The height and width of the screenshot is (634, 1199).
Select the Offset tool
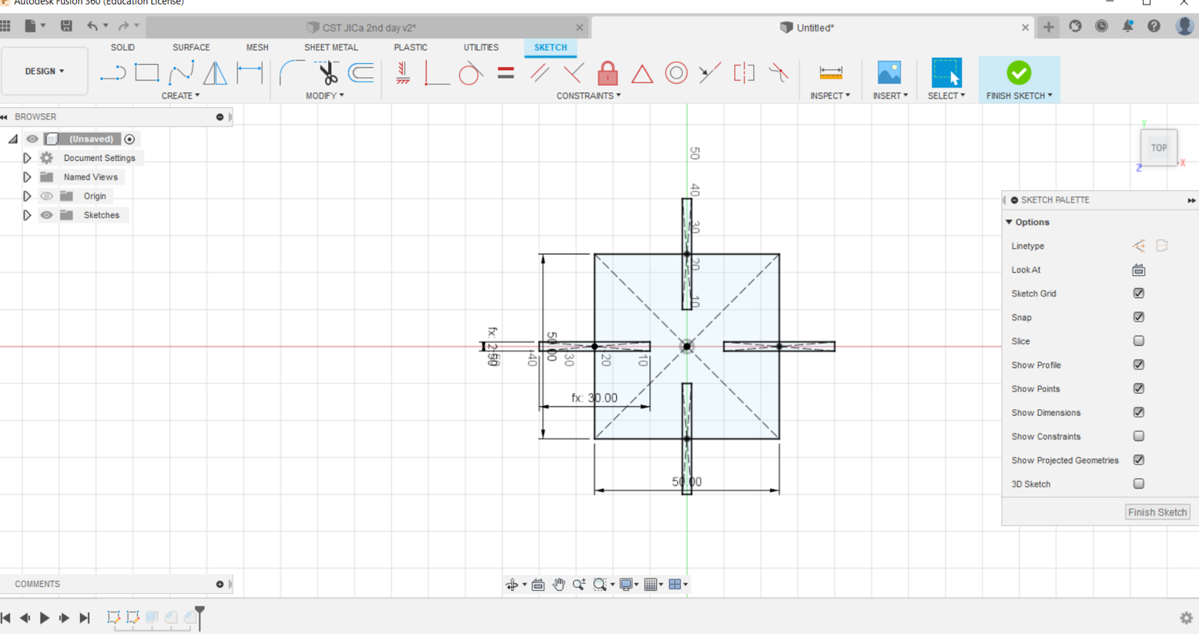click(x=360, y=73)
